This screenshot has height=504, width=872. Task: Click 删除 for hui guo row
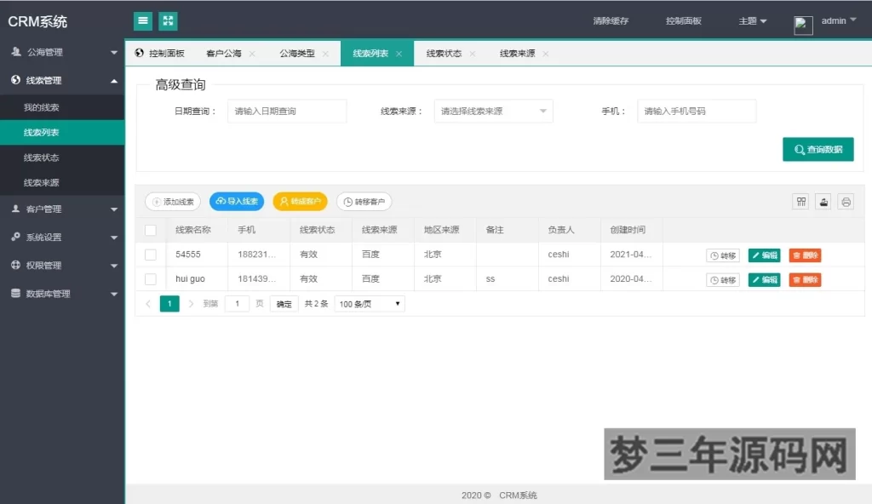tap(805, 280)
